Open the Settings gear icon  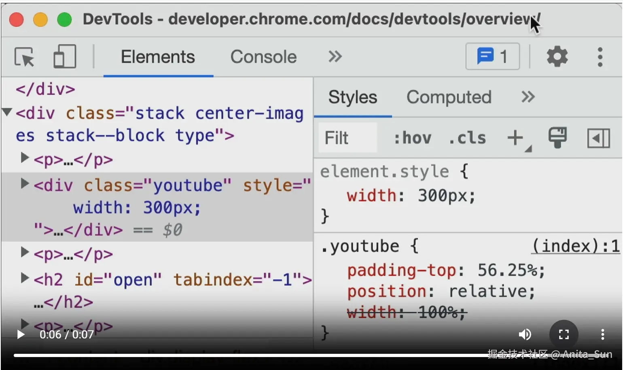[557, 56]
